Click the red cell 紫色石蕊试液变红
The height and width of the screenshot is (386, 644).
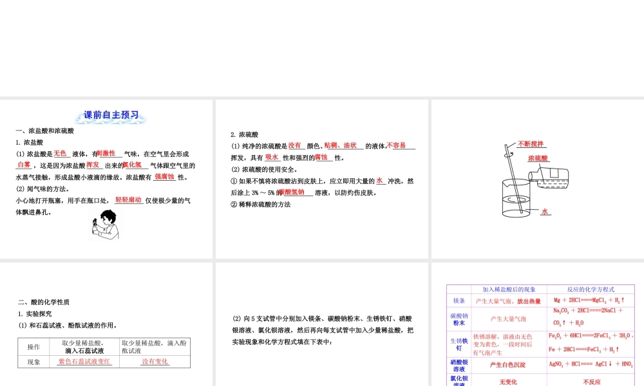[84, 362]
